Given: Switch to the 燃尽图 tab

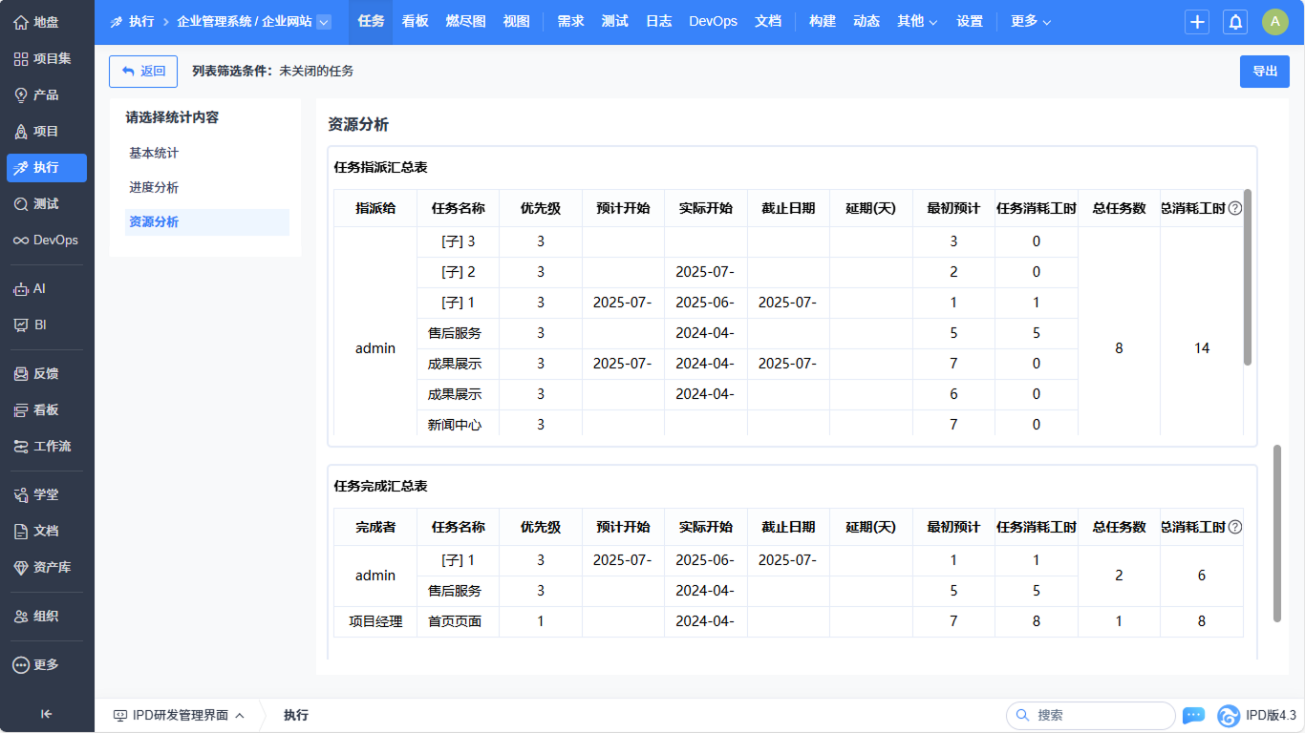Looking at the screenshot, I should point(465,21).
